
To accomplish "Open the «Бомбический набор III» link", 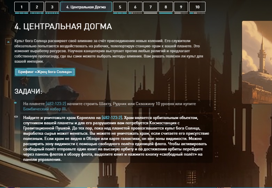I will pos(44,109).
